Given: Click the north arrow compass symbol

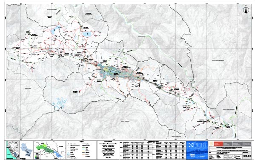Looking at the screenshot, I should pos(246,10).
